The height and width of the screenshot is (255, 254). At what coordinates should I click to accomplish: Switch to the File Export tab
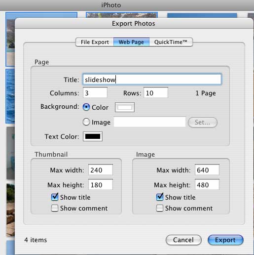(95, 42)
